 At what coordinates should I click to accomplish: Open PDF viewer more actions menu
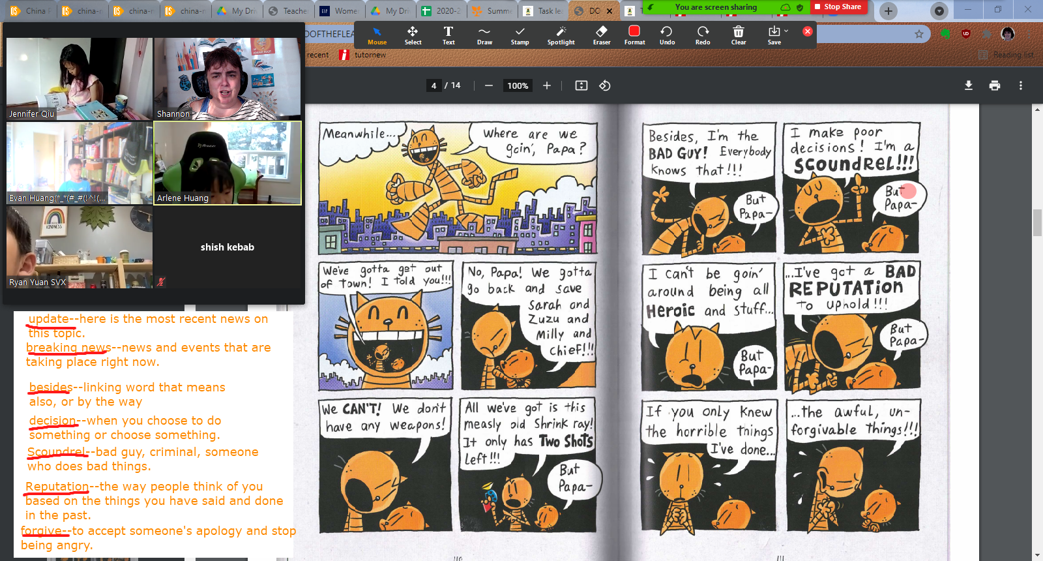(1021, 85)
